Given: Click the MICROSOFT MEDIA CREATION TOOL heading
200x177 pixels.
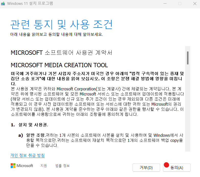Looking at the screenshot, I should click(x=59, y=65).
